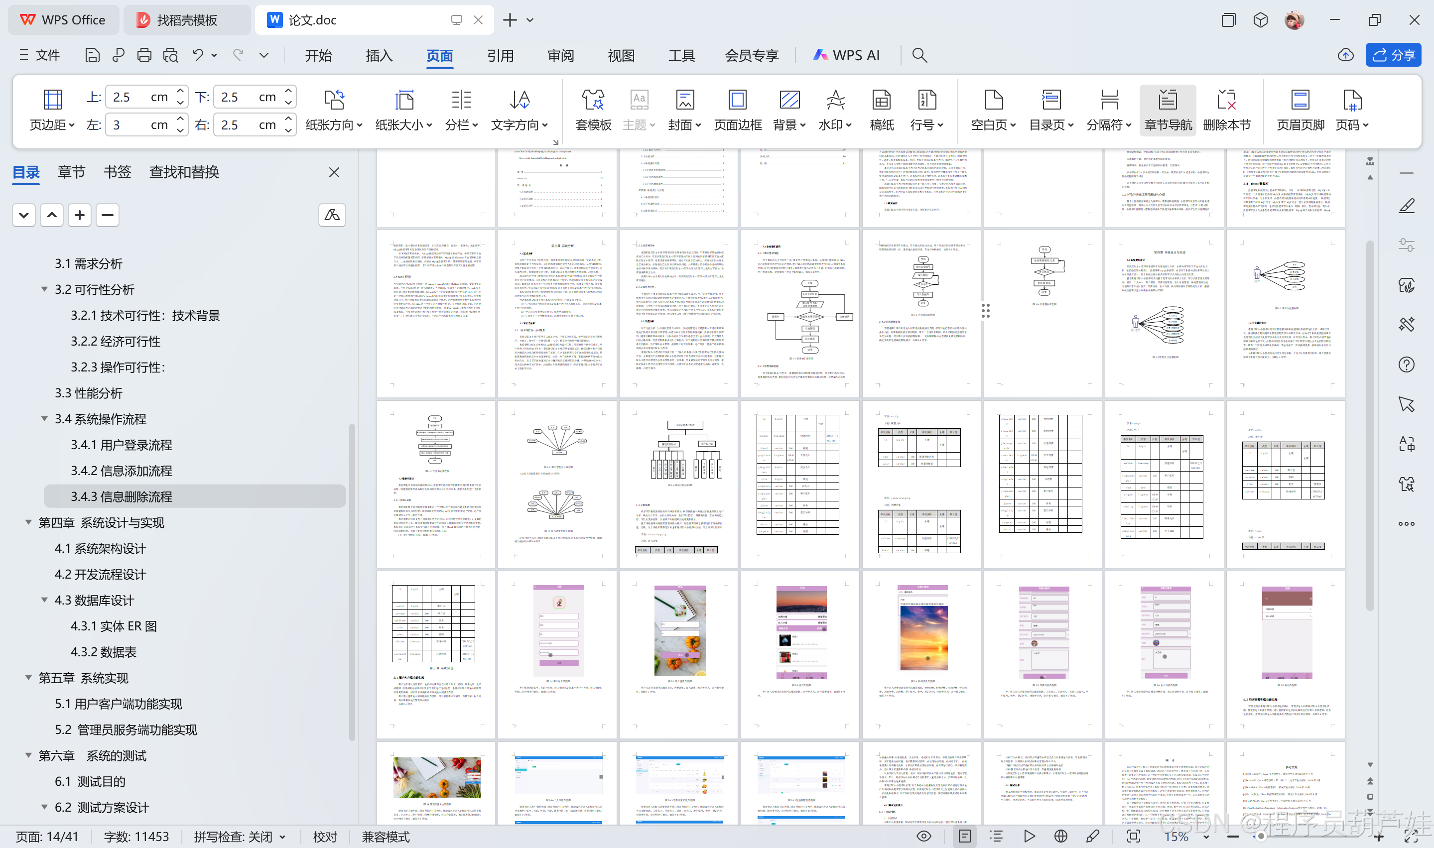1434x848 pixels.
Task: Open the WPS AI button
Action: pos(846,55)
